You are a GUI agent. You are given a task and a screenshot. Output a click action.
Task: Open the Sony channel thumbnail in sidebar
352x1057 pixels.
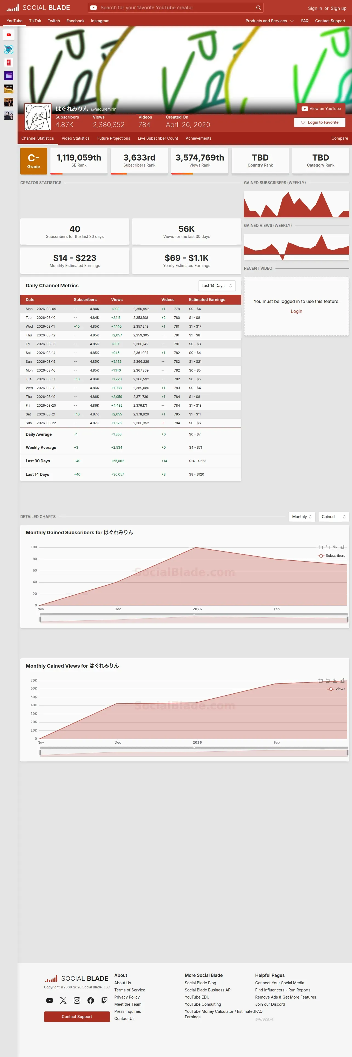[x=8, y=89]
